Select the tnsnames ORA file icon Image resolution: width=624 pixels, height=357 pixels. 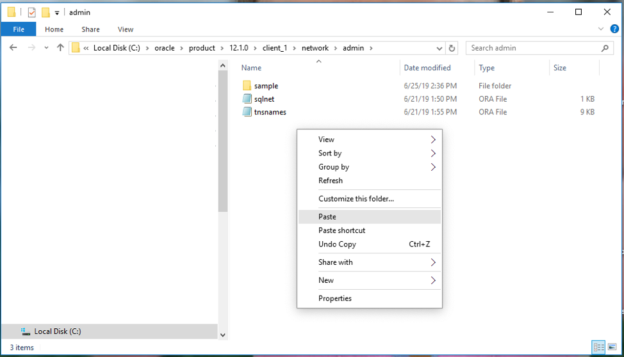(247, 112)
